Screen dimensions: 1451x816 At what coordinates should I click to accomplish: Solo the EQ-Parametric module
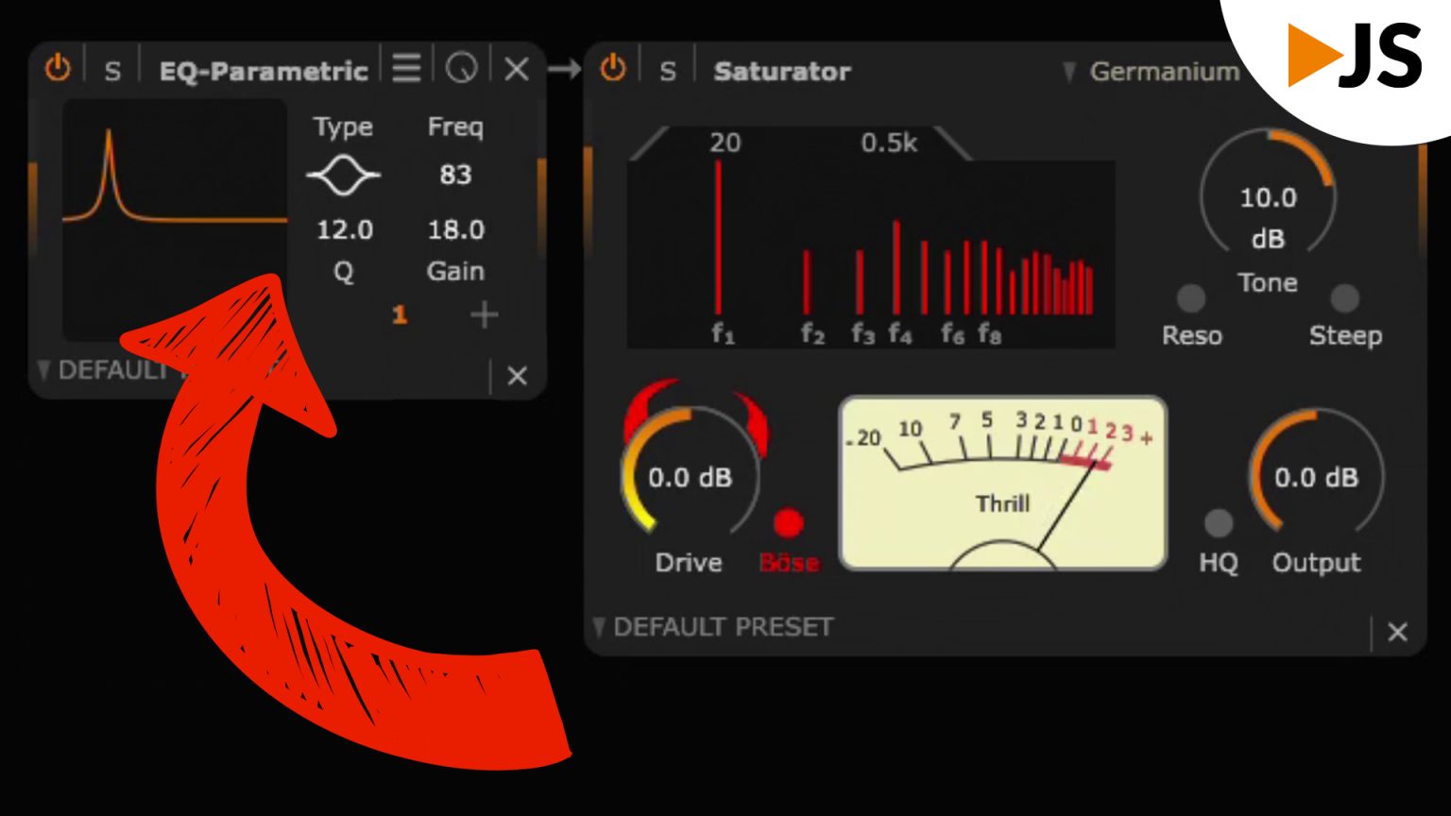tap(112, 71)
